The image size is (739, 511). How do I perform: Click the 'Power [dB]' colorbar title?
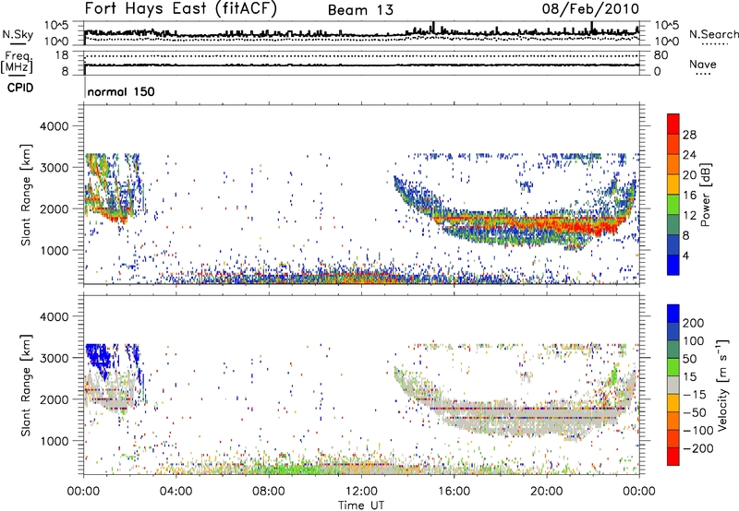click(x=705, y=195)
